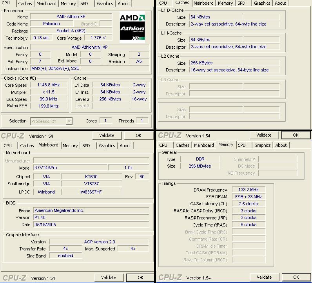Open Graphics tab in the Processor window
The height and width of the screenshot is (283, 312).
click(x=105, y=4)
